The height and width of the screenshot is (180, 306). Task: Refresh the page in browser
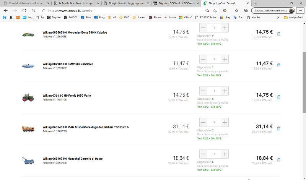(24, 10)
